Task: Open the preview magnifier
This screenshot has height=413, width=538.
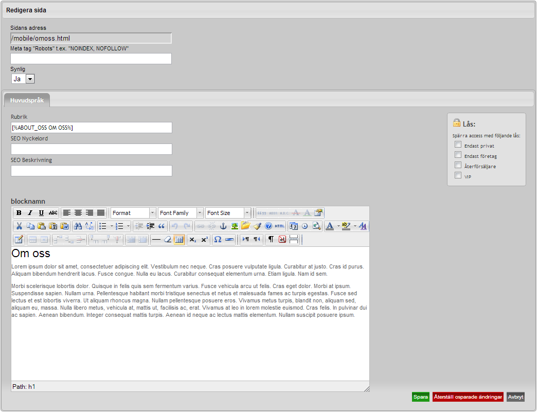Action: tap(316, 226)
